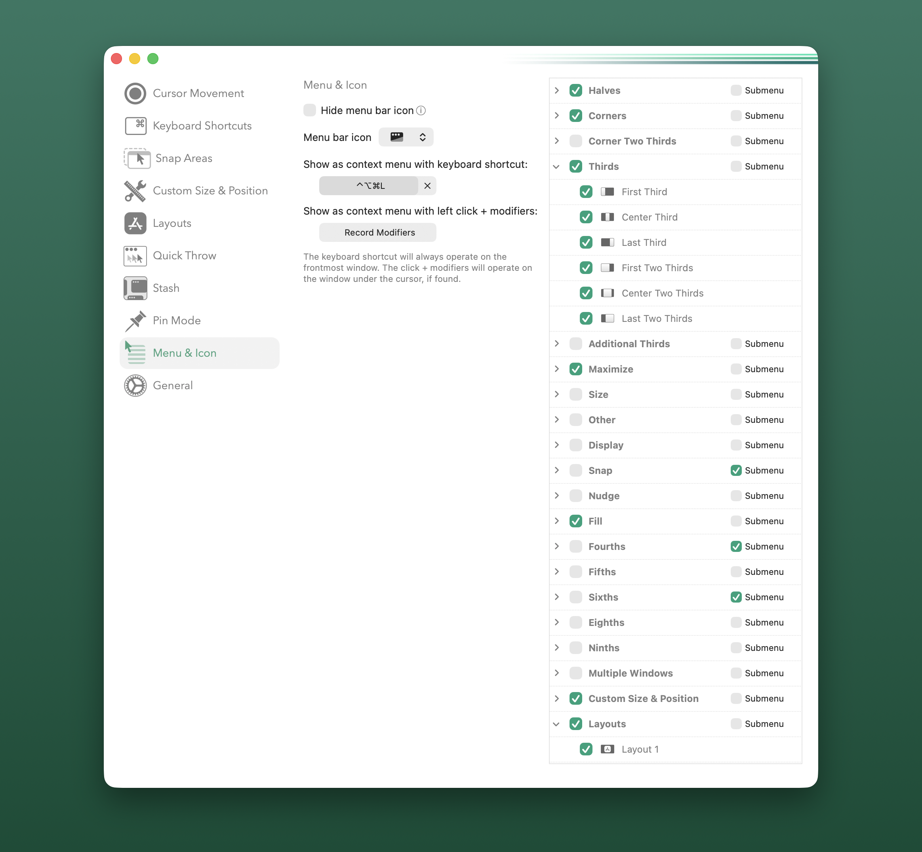Click the First Third layout icon

[608, 192]
